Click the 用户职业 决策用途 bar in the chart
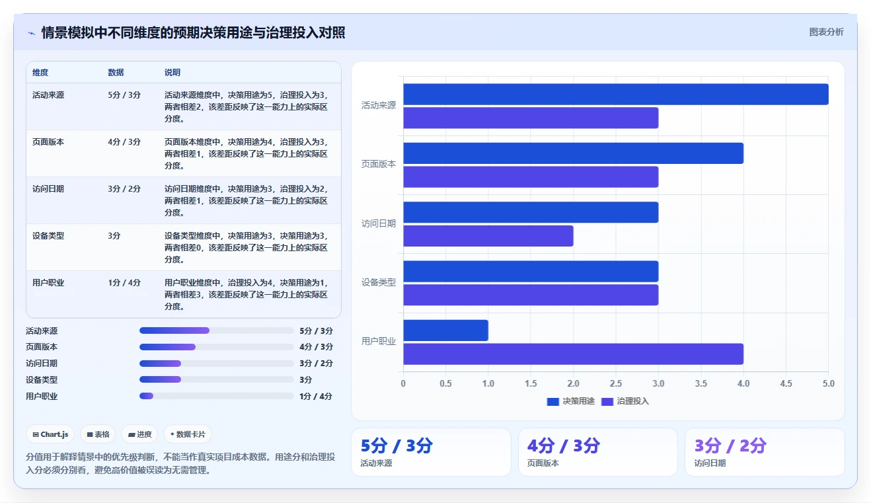The height and width of the screenshot is (503, 871). click(x=445, y=330)
